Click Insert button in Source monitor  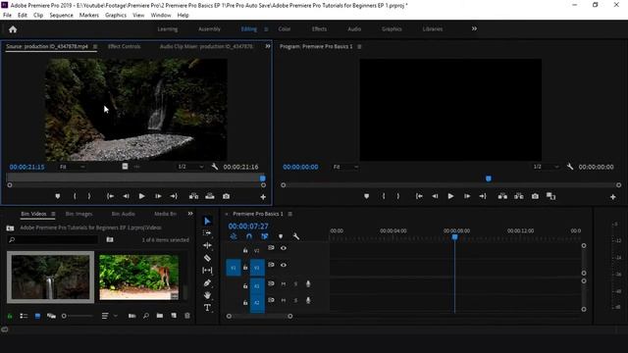point(194,196)
